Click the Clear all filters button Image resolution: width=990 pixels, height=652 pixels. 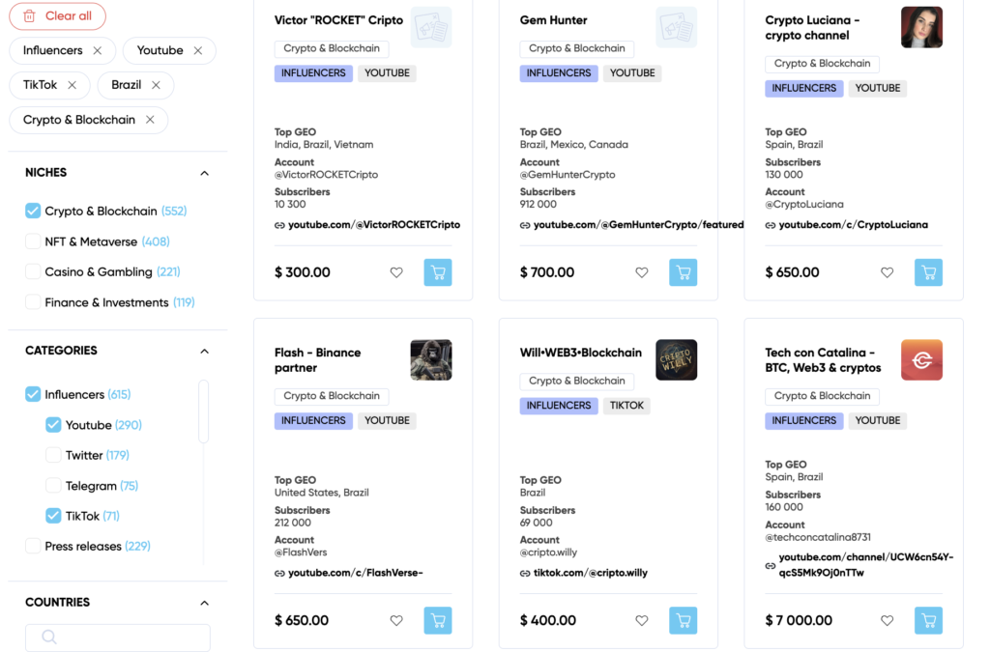(x=58, y=15)
